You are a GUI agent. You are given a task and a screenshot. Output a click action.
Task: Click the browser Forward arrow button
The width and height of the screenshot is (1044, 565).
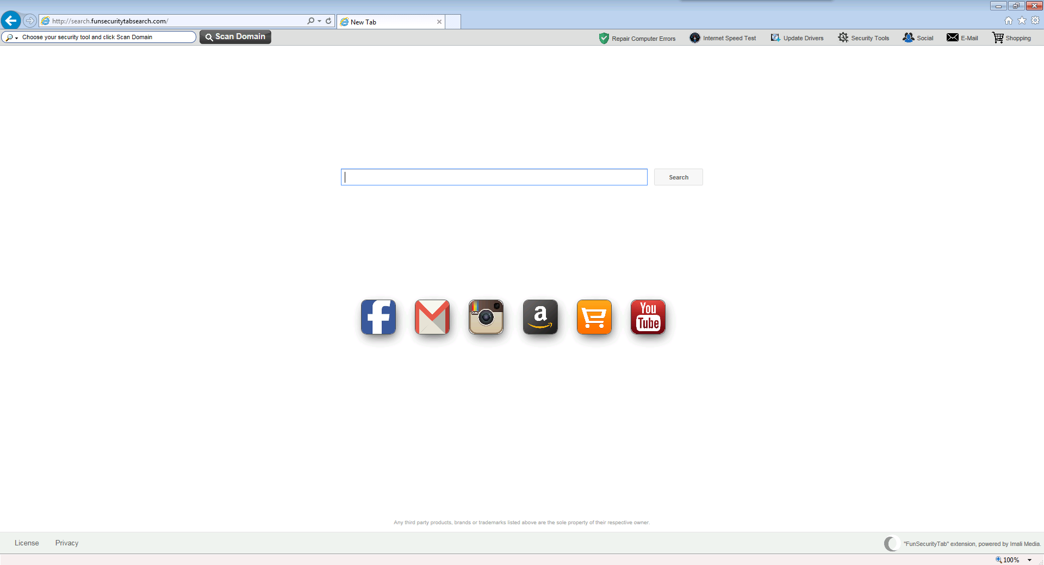[30, 21]
